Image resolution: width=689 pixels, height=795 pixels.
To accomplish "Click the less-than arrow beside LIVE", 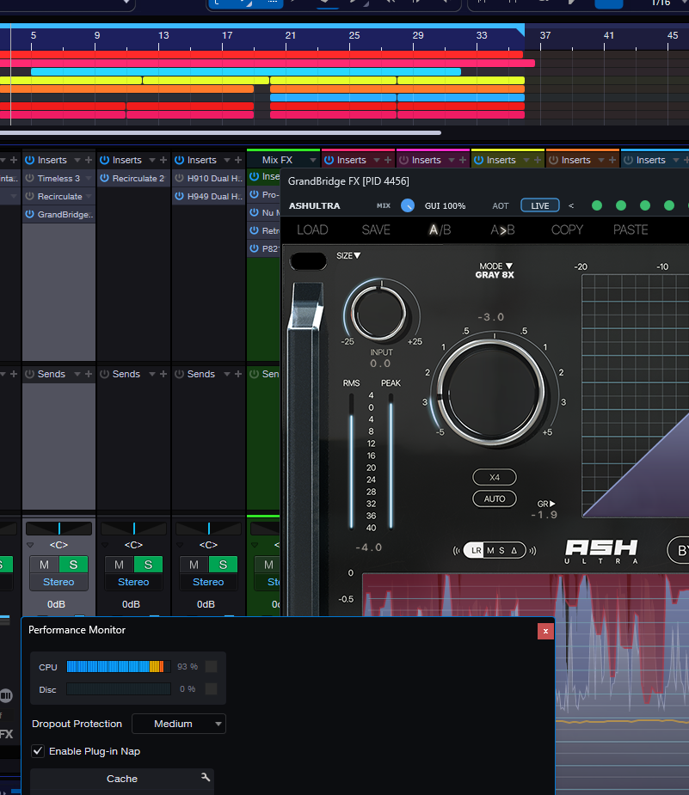I will tap(571, 206).
